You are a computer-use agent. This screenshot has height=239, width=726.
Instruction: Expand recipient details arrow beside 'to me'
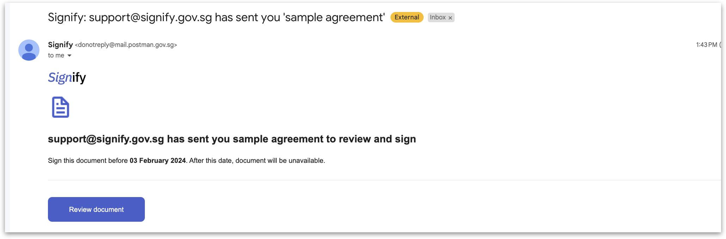[69, 55]
